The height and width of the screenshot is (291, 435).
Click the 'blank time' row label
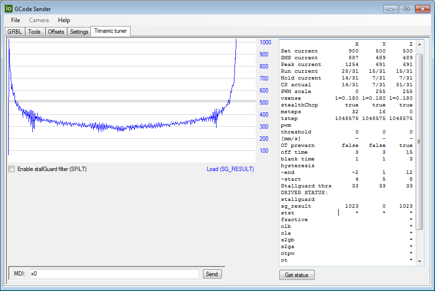[298, 159]
